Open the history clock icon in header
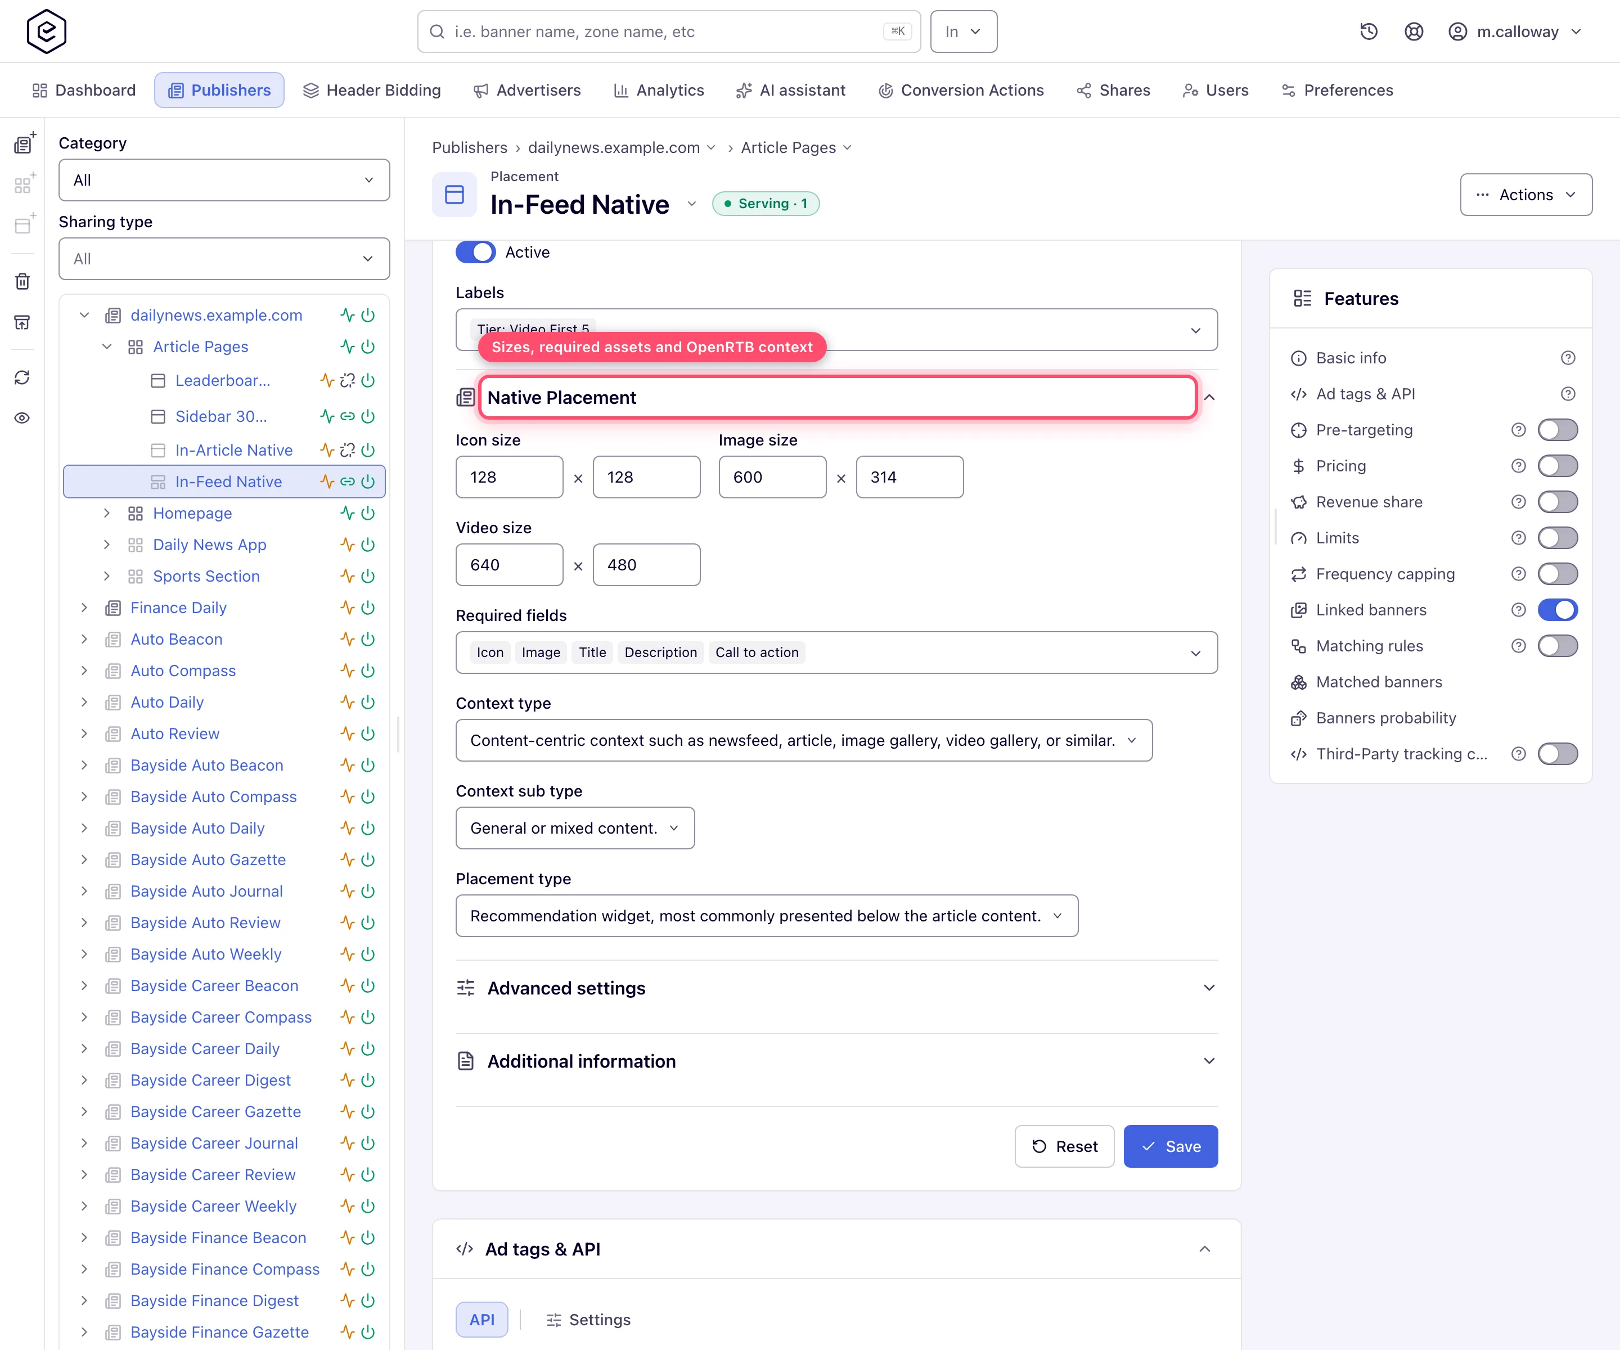This screenshot has height=1350, width=1620. 1369,31
